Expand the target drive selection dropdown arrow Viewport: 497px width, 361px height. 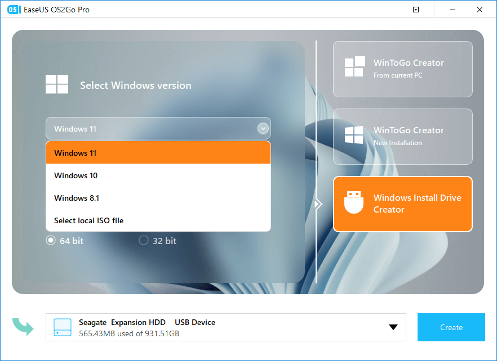point(393,327)
